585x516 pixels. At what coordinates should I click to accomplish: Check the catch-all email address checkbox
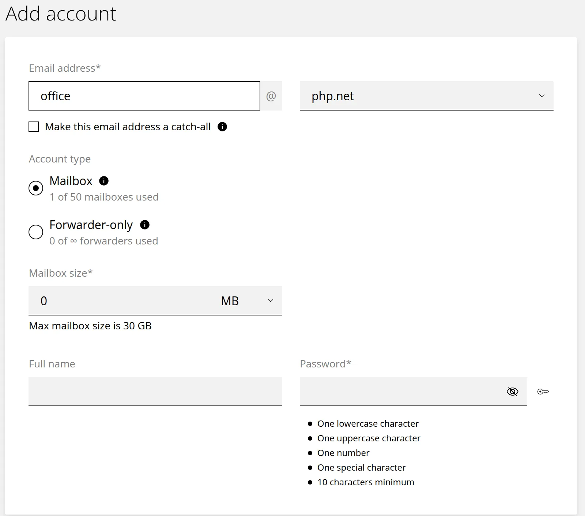pyautogui.click(x=34, y=127)
